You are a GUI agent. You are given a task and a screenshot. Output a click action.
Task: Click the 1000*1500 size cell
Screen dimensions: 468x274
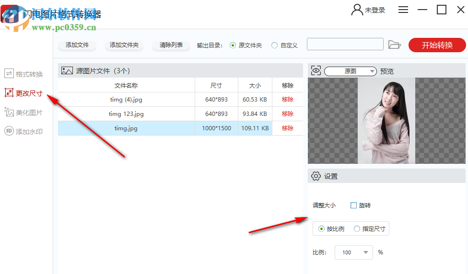pyautogui.click(x=216, y=128)
